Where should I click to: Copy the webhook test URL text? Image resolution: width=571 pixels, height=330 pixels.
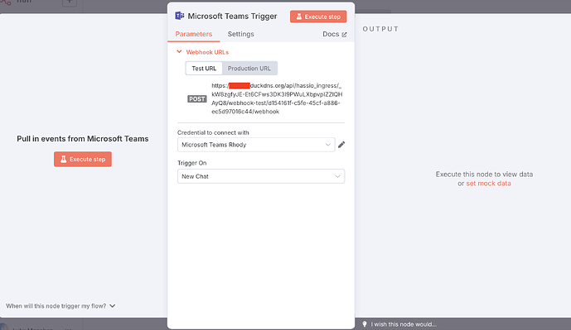pos(277,98)
